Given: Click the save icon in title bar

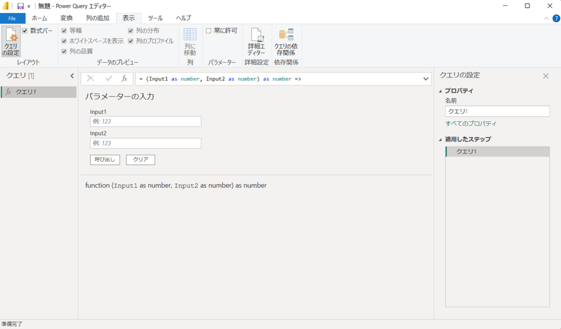Looking at the screenshot, I should (20, 6).
